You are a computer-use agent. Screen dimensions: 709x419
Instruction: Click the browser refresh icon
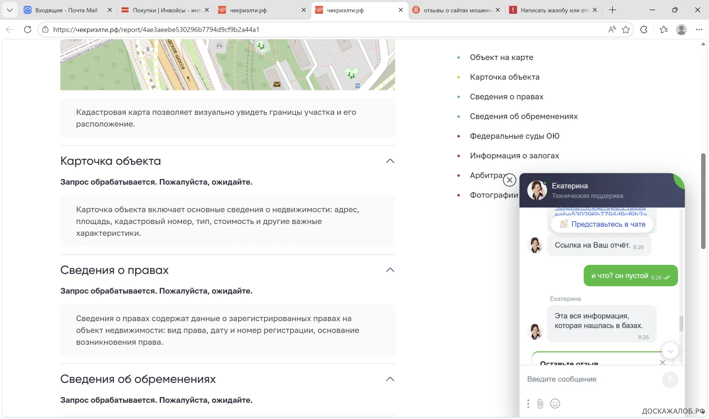pyautogui.click(x=28, y=30)
